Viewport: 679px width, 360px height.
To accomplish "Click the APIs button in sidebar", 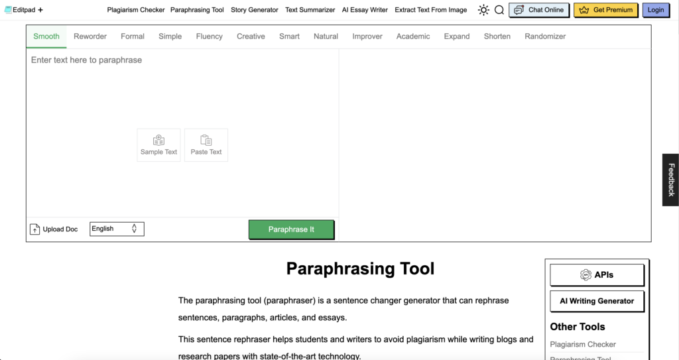I will coord(597,275).
